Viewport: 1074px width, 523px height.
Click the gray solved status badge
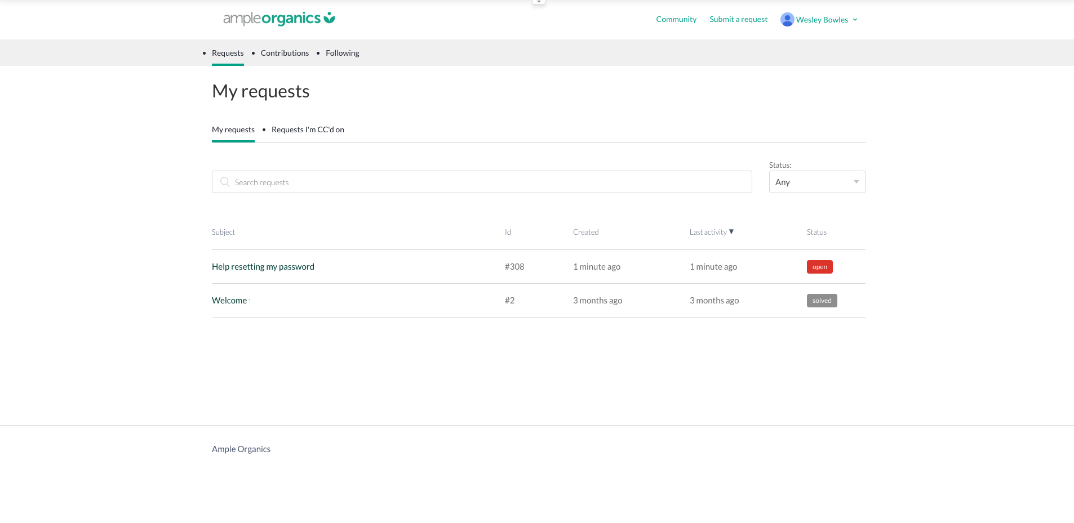tap(822, 301)
